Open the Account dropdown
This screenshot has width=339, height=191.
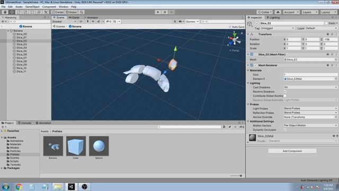(291, 12)
